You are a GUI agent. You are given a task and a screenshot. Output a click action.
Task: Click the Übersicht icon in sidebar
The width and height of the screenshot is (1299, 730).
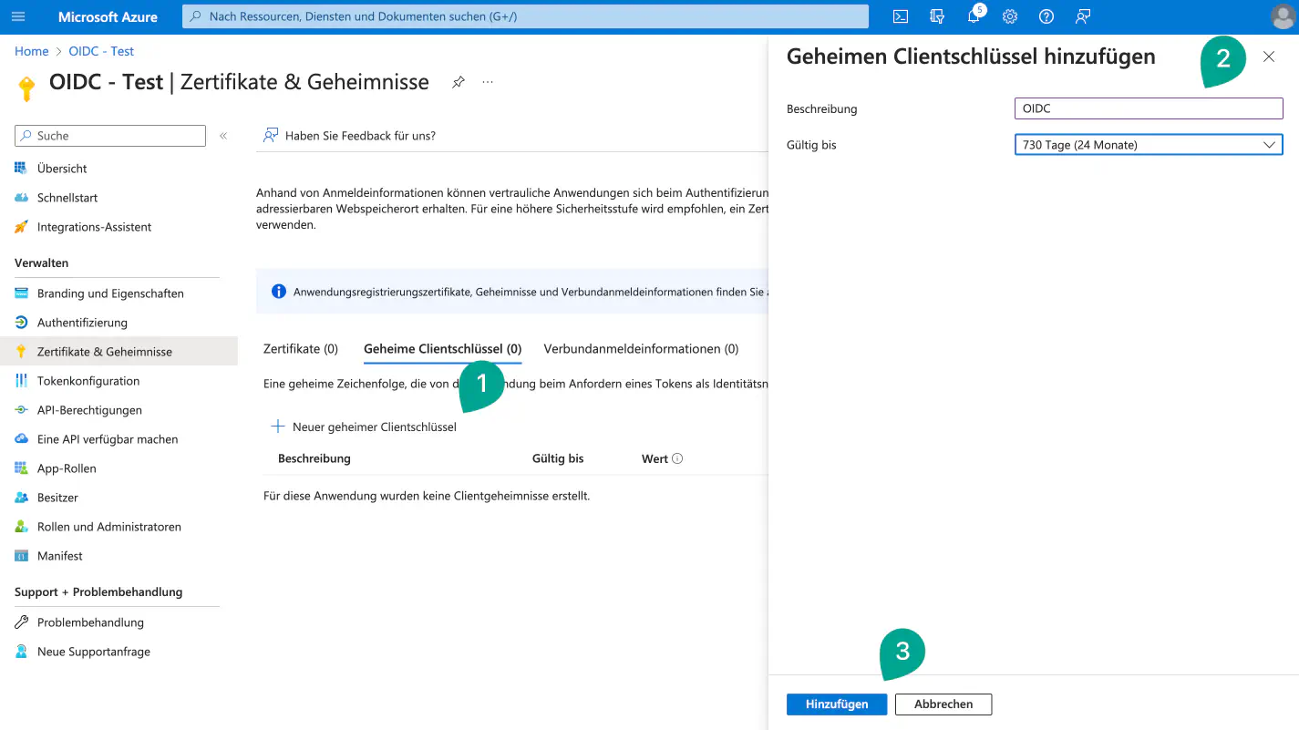tap(21, 169)
